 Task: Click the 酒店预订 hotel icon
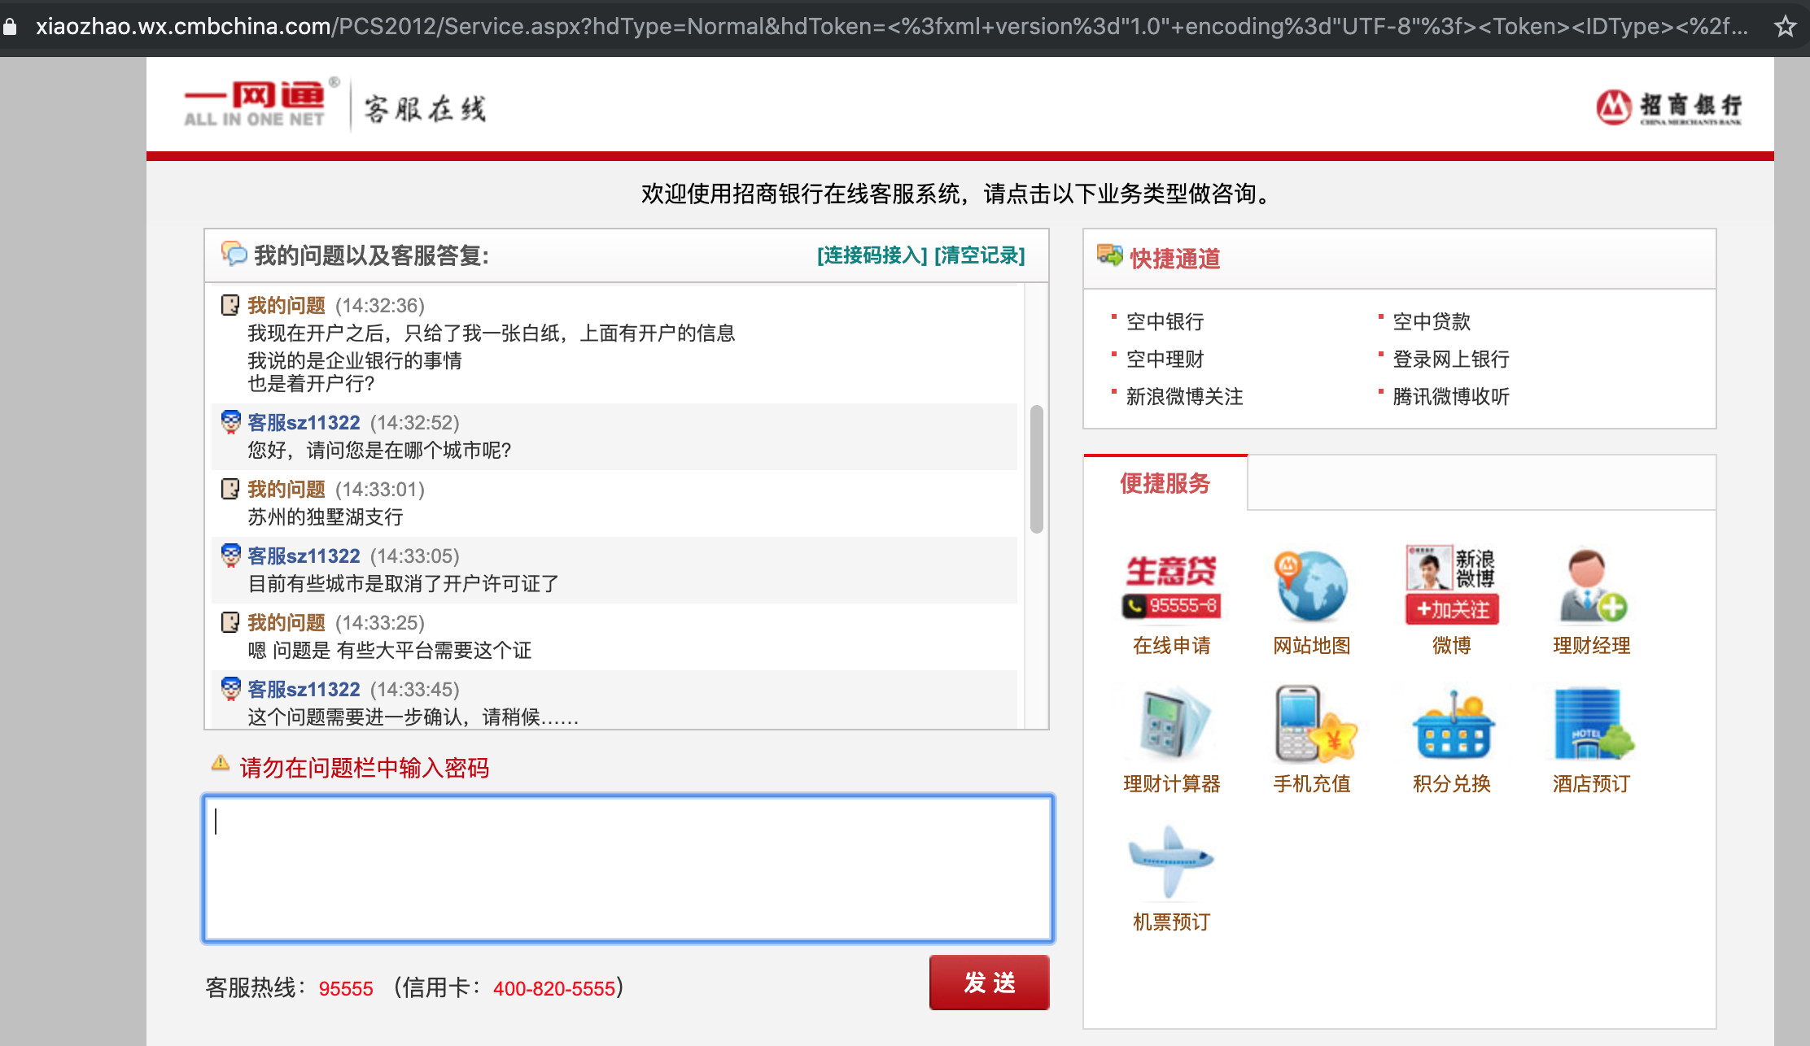point(1591,724)
